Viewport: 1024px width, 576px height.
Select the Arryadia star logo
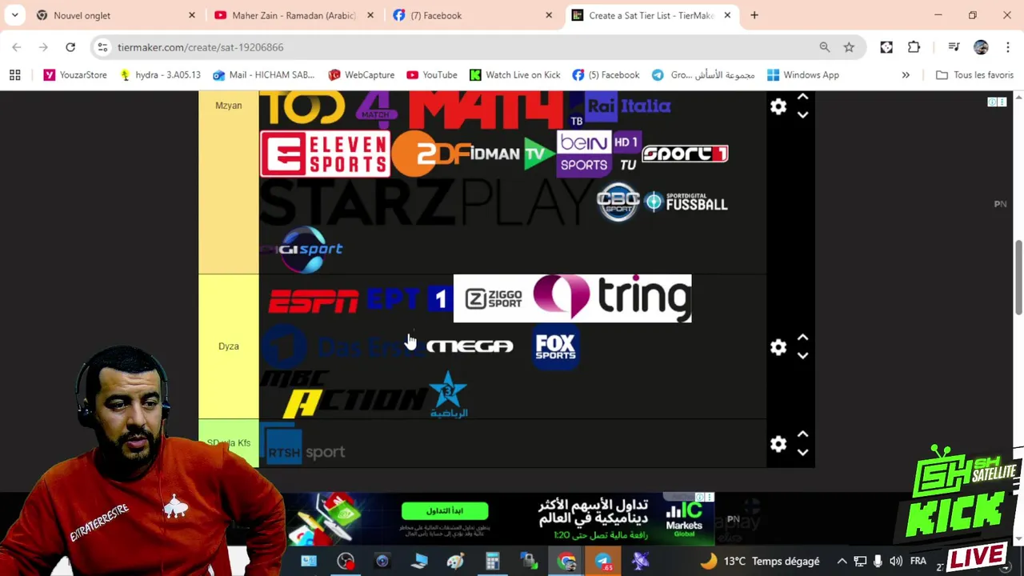click(449, 394)
